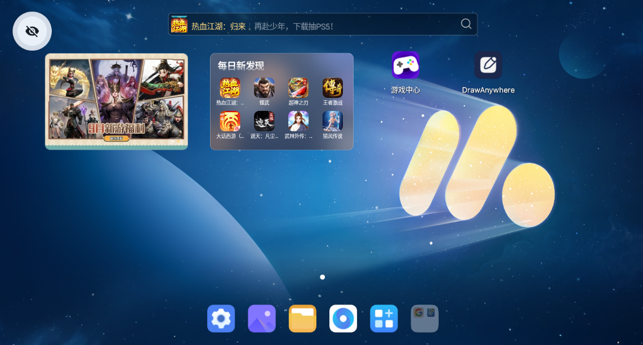Toggle the hide-icons eye button

(32, 31)
